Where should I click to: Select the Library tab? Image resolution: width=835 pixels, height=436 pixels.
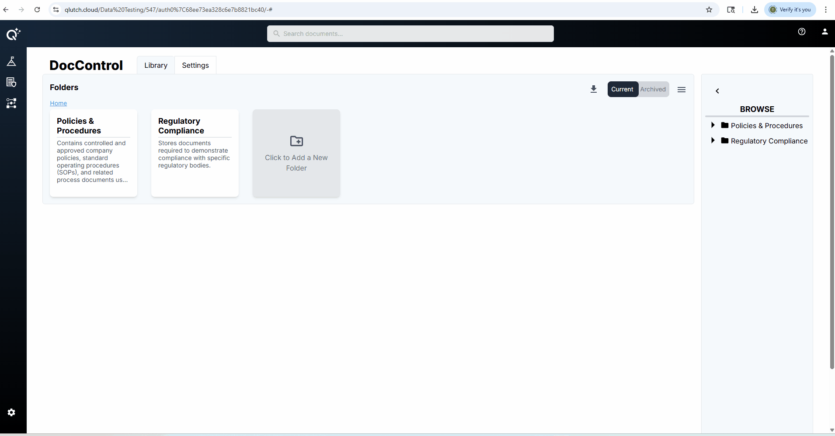coord(156,65)
